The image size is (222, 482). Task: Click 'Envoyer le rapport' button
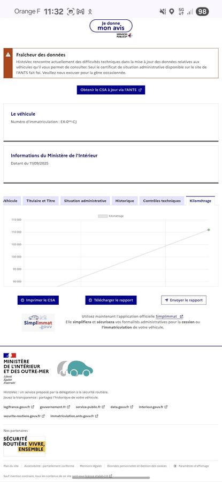coord(183,300)
